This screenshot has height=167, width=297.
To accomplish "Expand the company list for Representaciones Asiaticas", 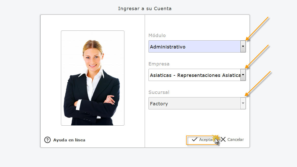I will coord(243,75).
